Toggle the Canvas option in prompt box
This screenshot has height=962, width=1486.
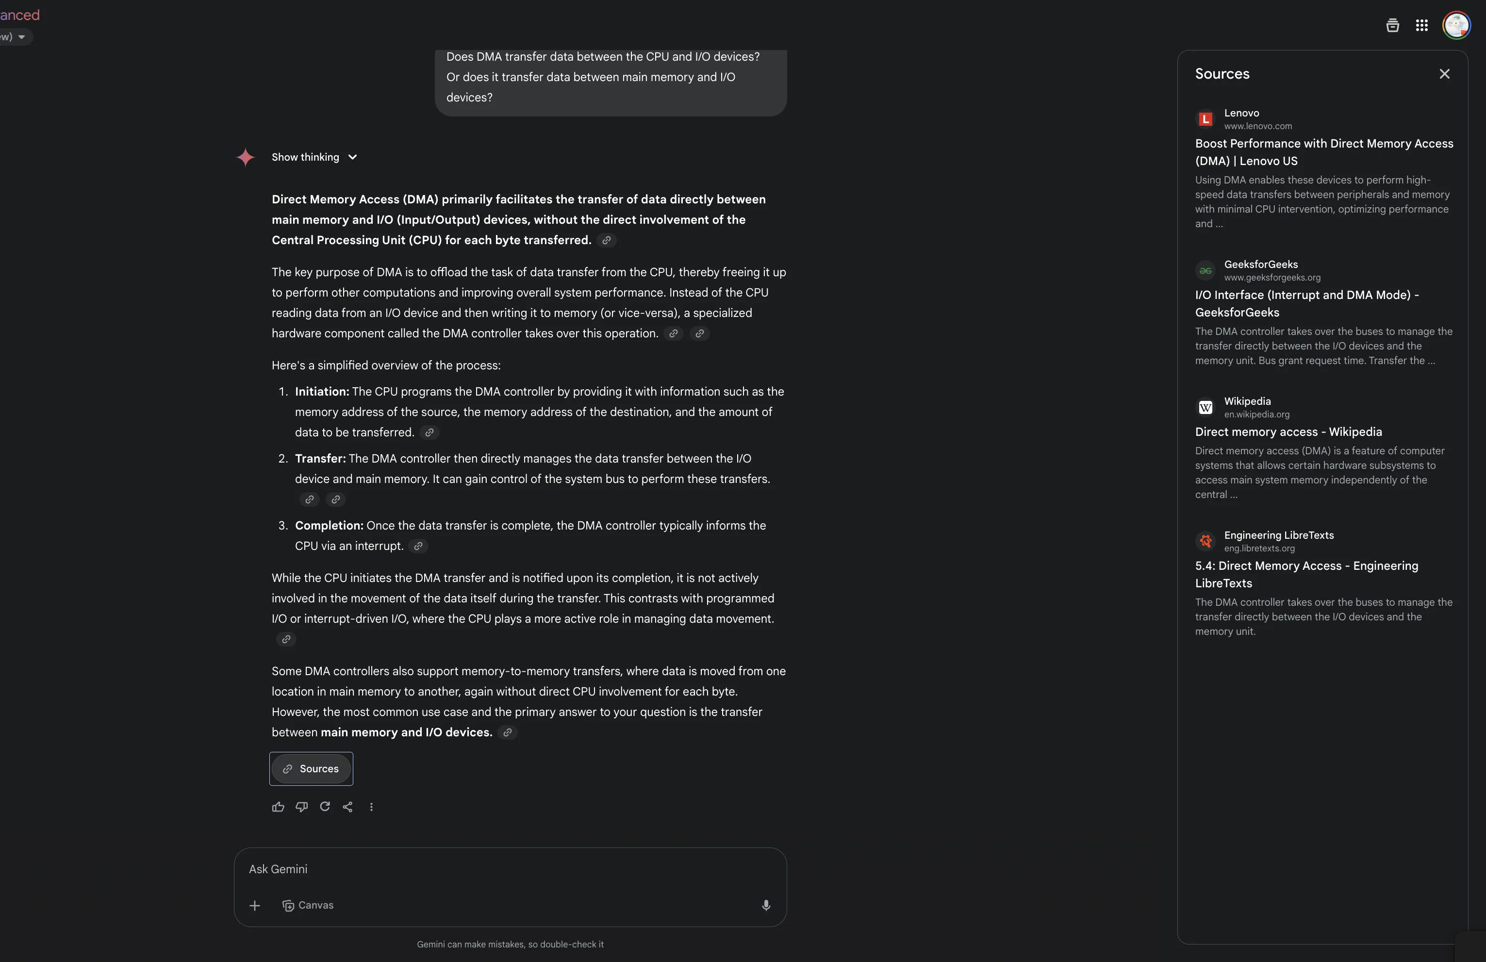(x=308, y=905)
